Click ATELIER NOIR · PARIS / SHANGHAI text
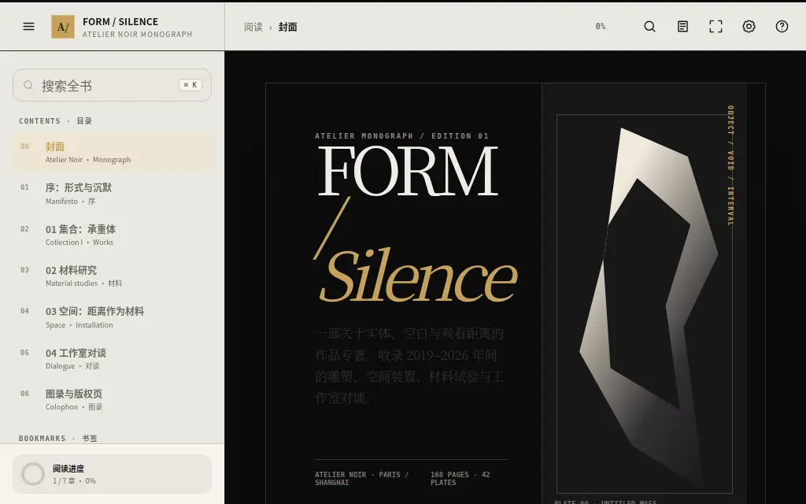The height and width of the screenshot is (504, 806). (362, 478)
